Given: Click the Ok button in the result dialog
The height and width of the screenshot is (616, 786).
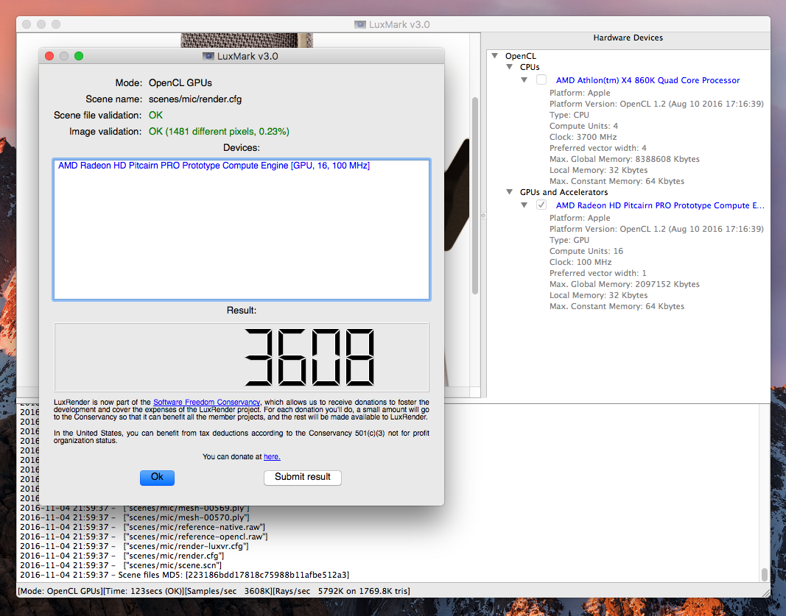Looking at the screenshot, I should pos(157,478).
